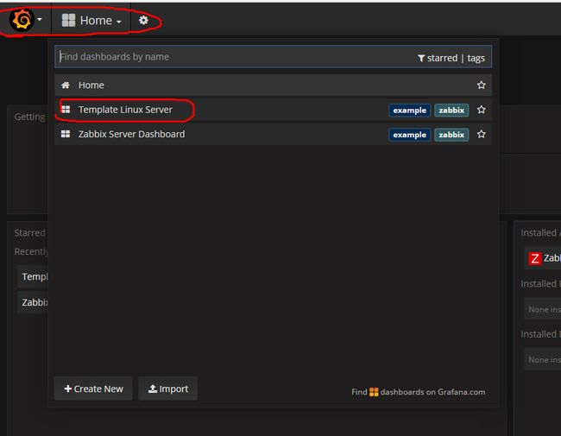The height and width of the screenshot is (436, 561).
Task: Select example tag on Zabbix Server Dashboard
Action: tap(409, 135)
